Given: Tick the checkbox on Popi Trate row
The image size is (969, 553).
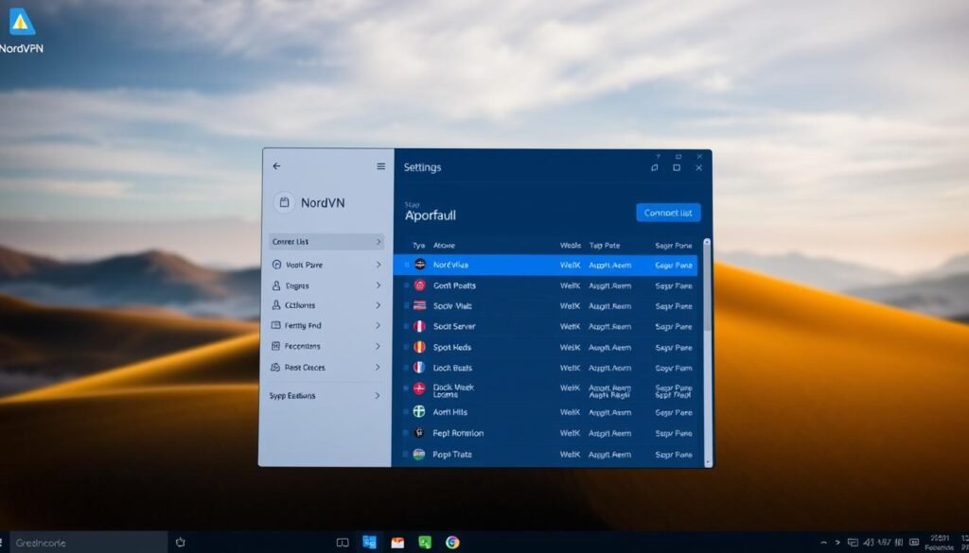Looking at the screenshot, I should (407, 455).
